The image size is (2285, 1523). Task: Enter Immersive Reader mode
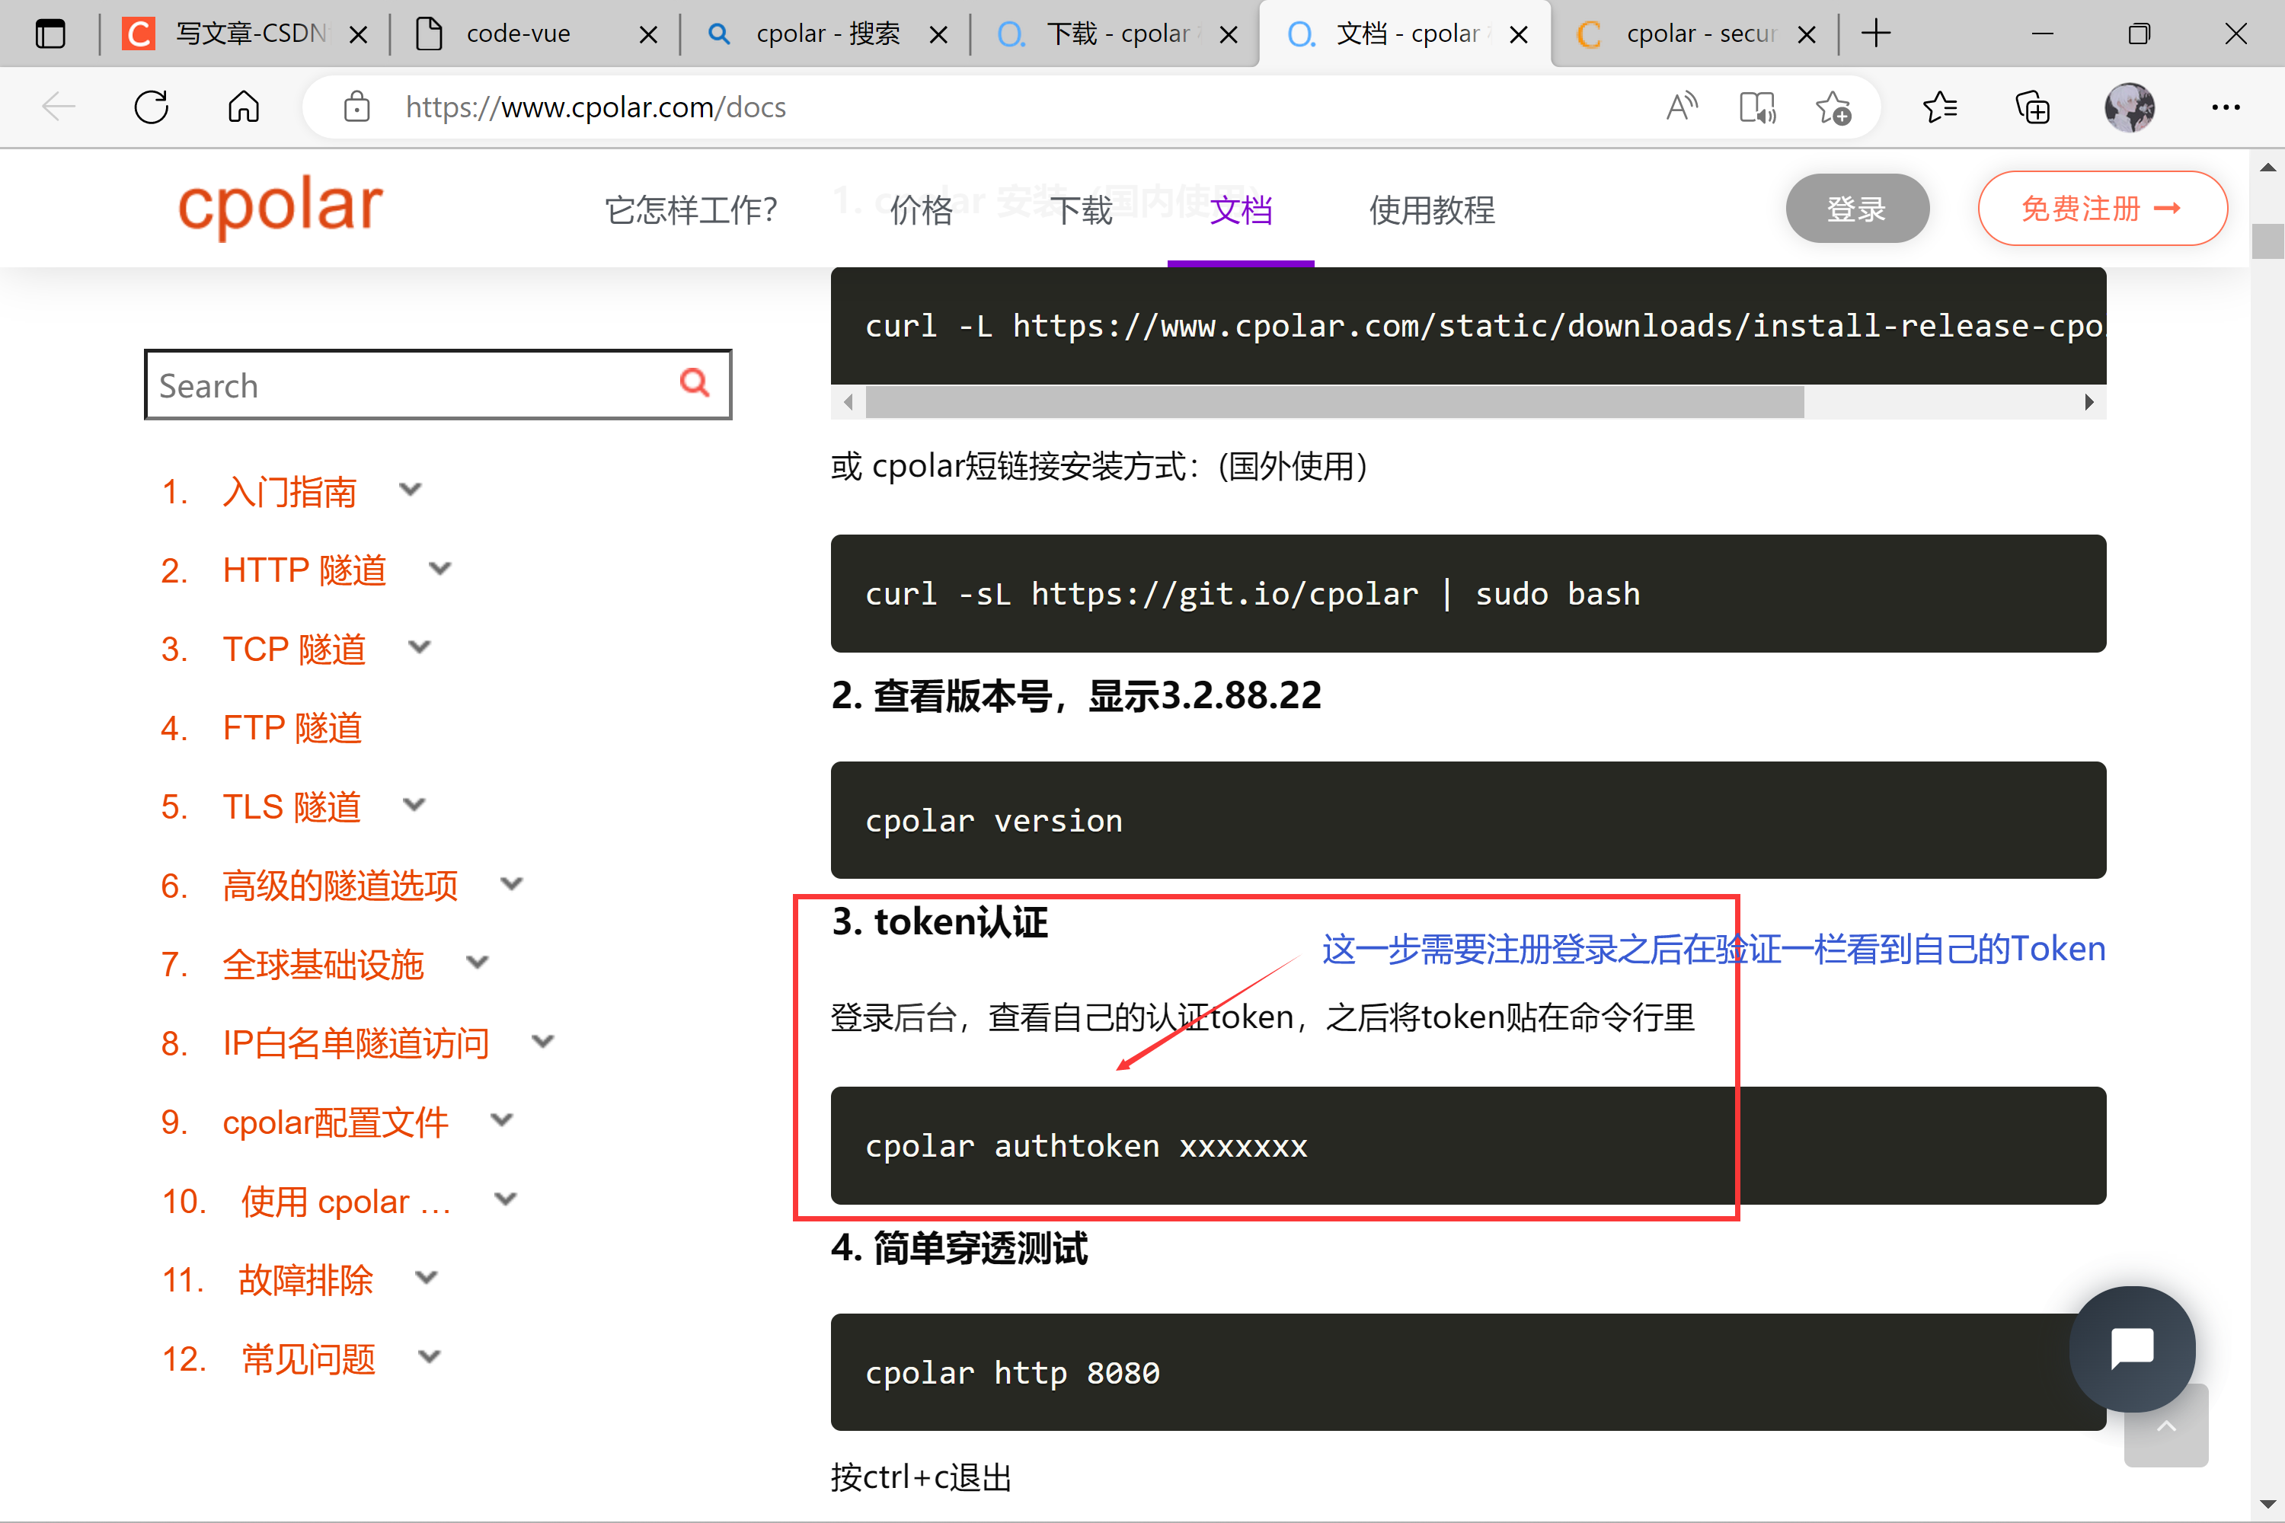[1757, 107]
